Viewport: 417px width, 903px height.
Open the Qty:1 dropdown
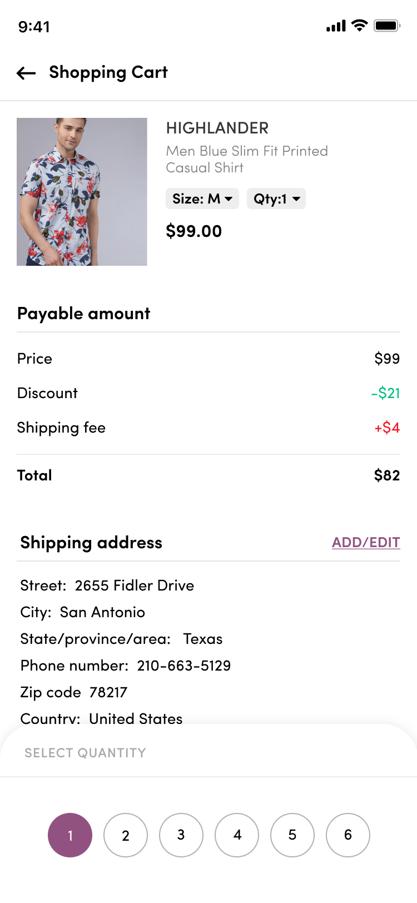point(276,199)
